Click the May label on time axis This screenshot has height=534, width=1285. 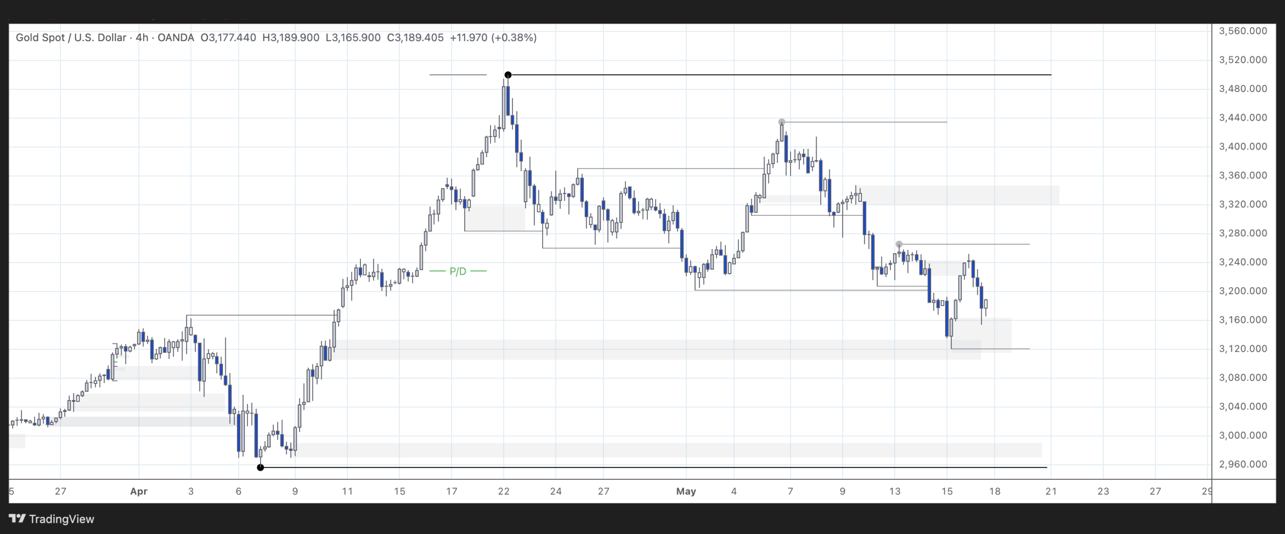[686, 491]
